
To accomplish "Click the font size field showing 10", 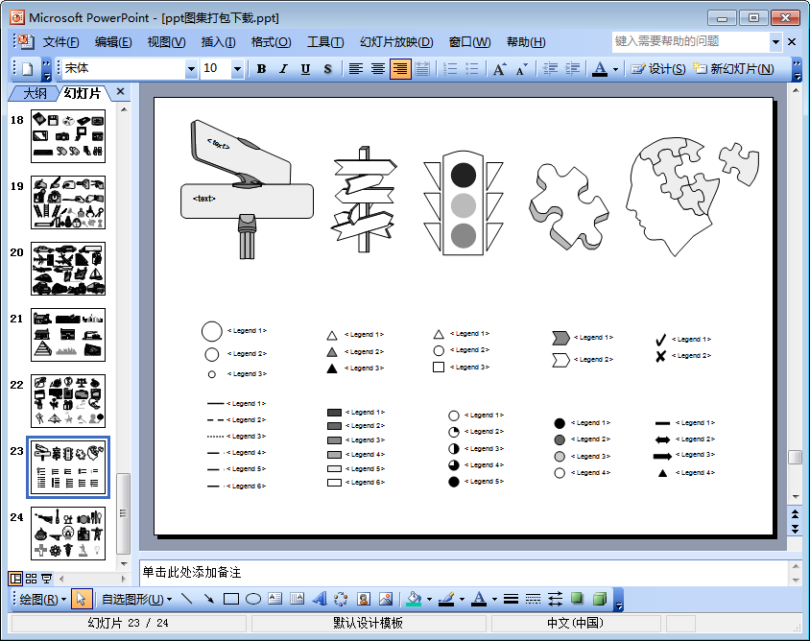I will click(216, 68).
